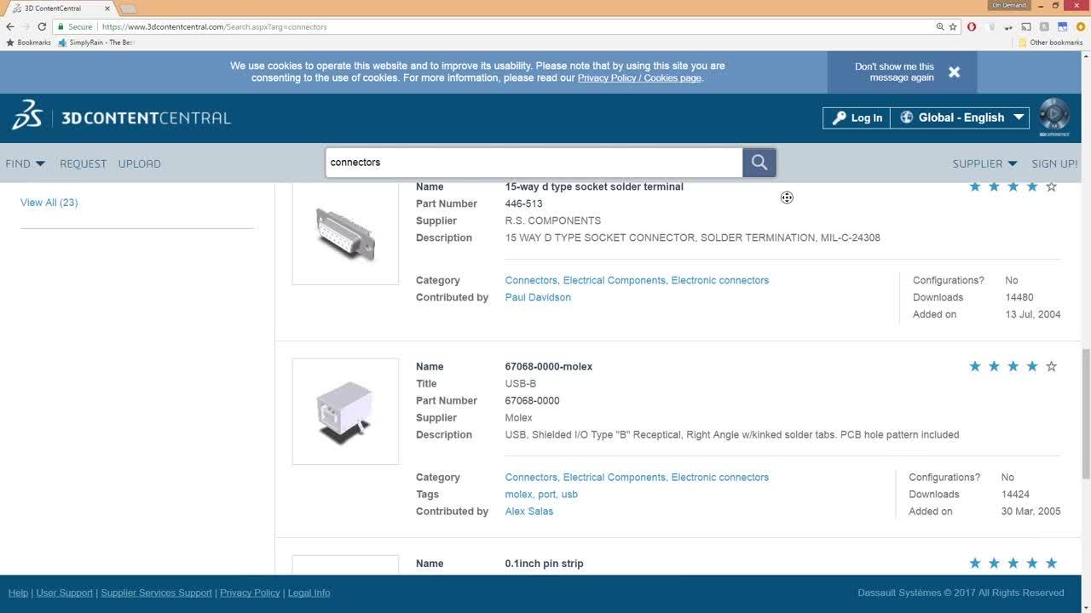Rate USB-B Molex part five stars
This screenshot has width=1091, height=613.
point(1051,367)
